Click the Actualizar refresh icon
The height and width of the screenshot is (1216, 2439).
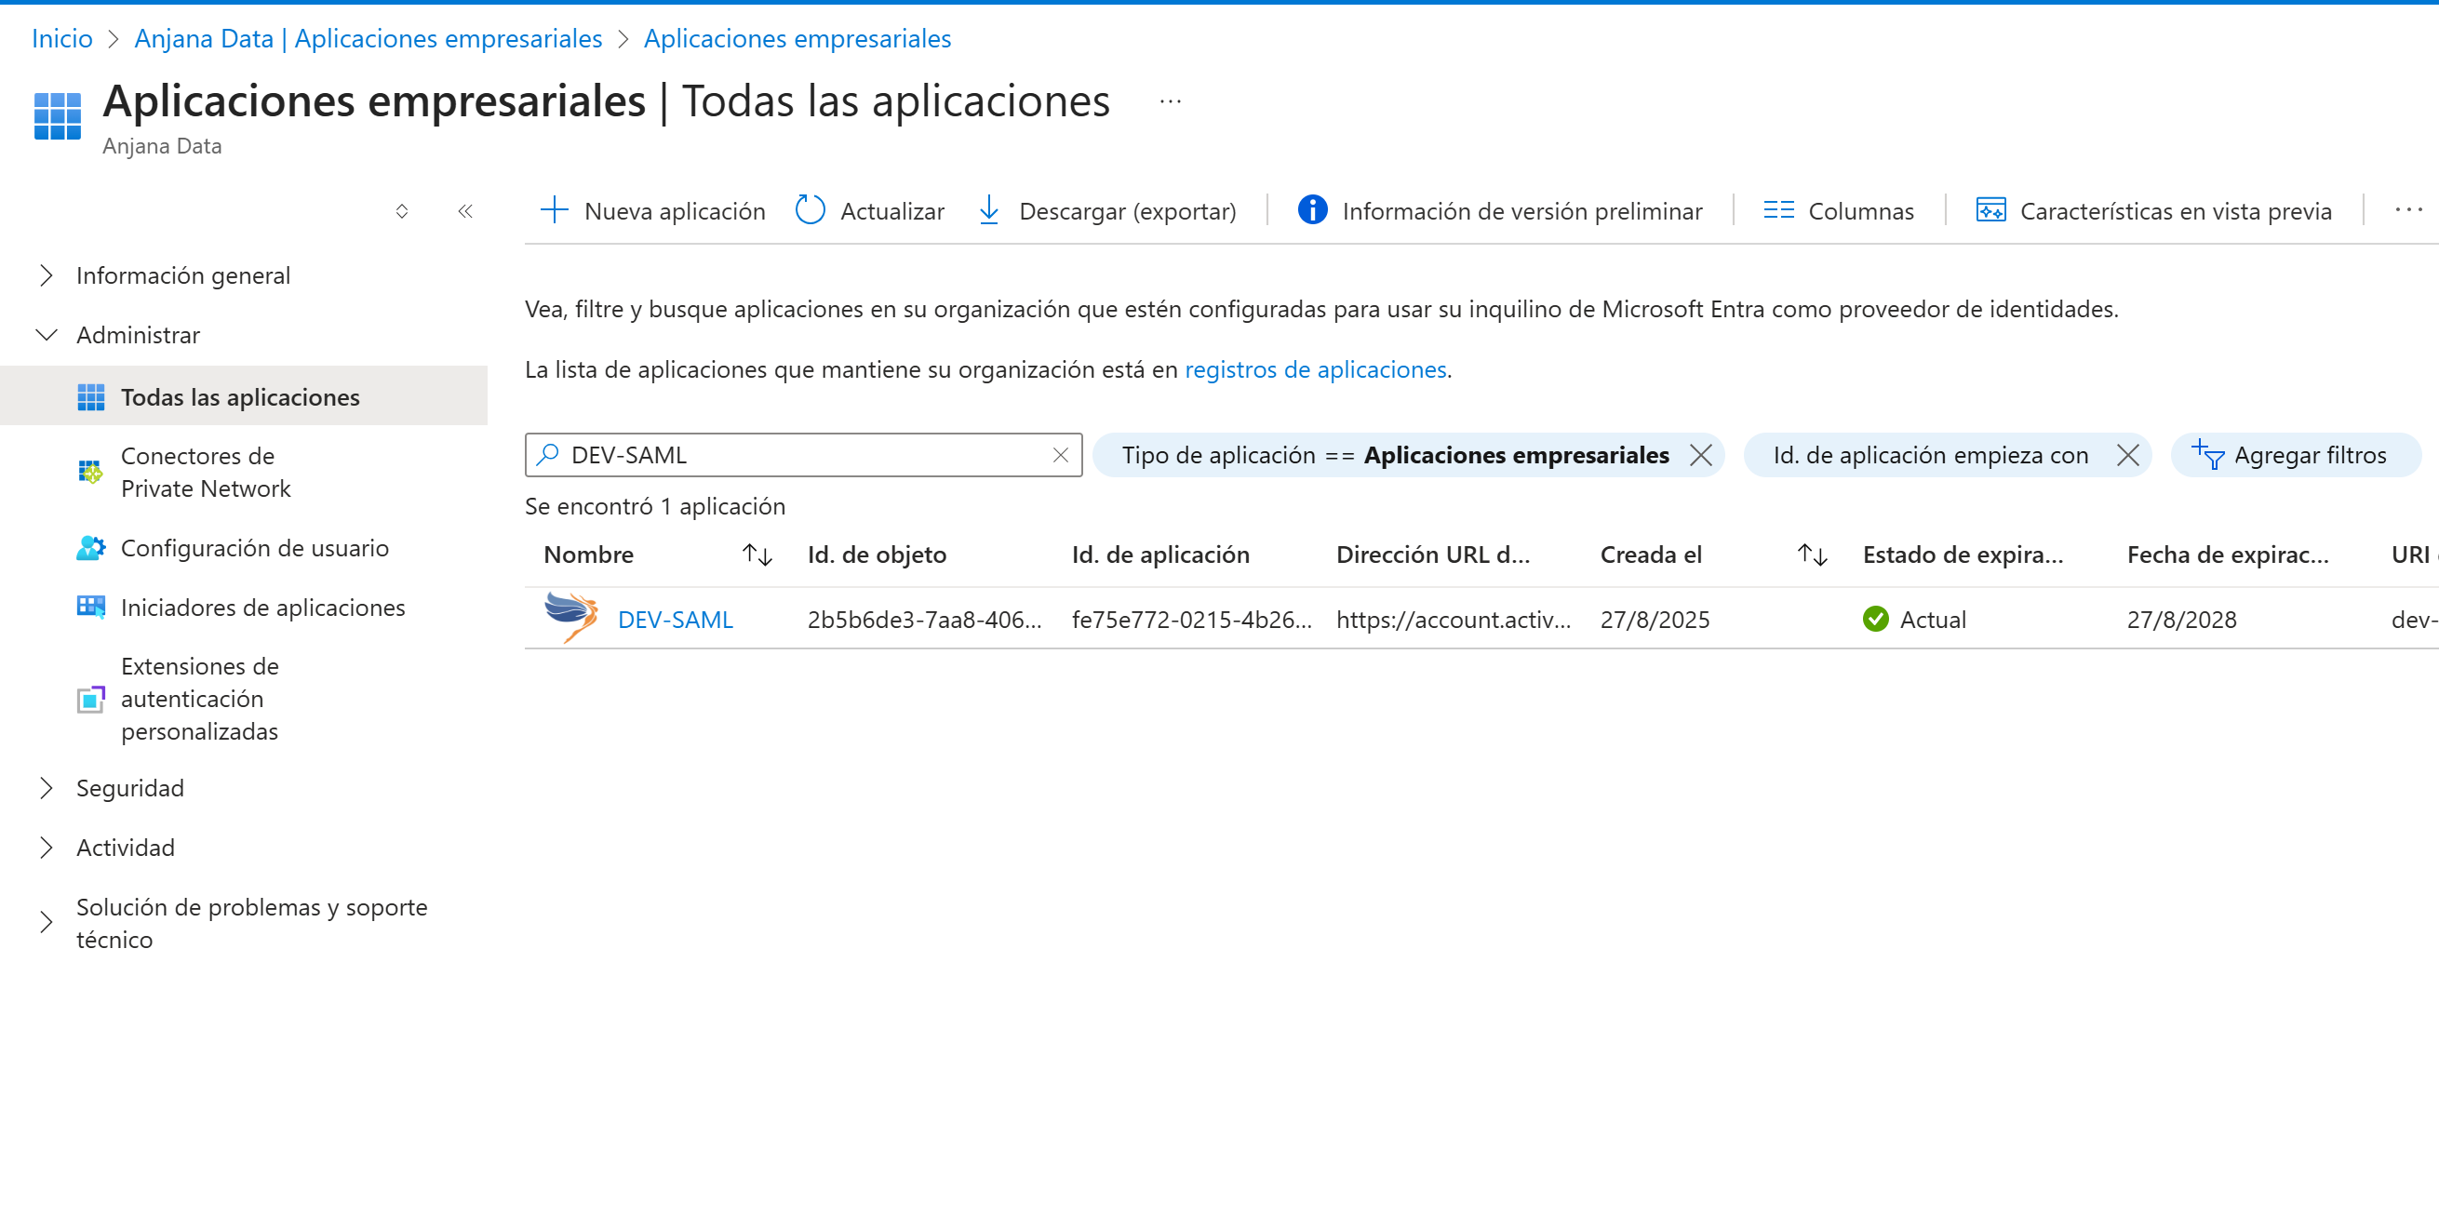[x=810, y=210]
